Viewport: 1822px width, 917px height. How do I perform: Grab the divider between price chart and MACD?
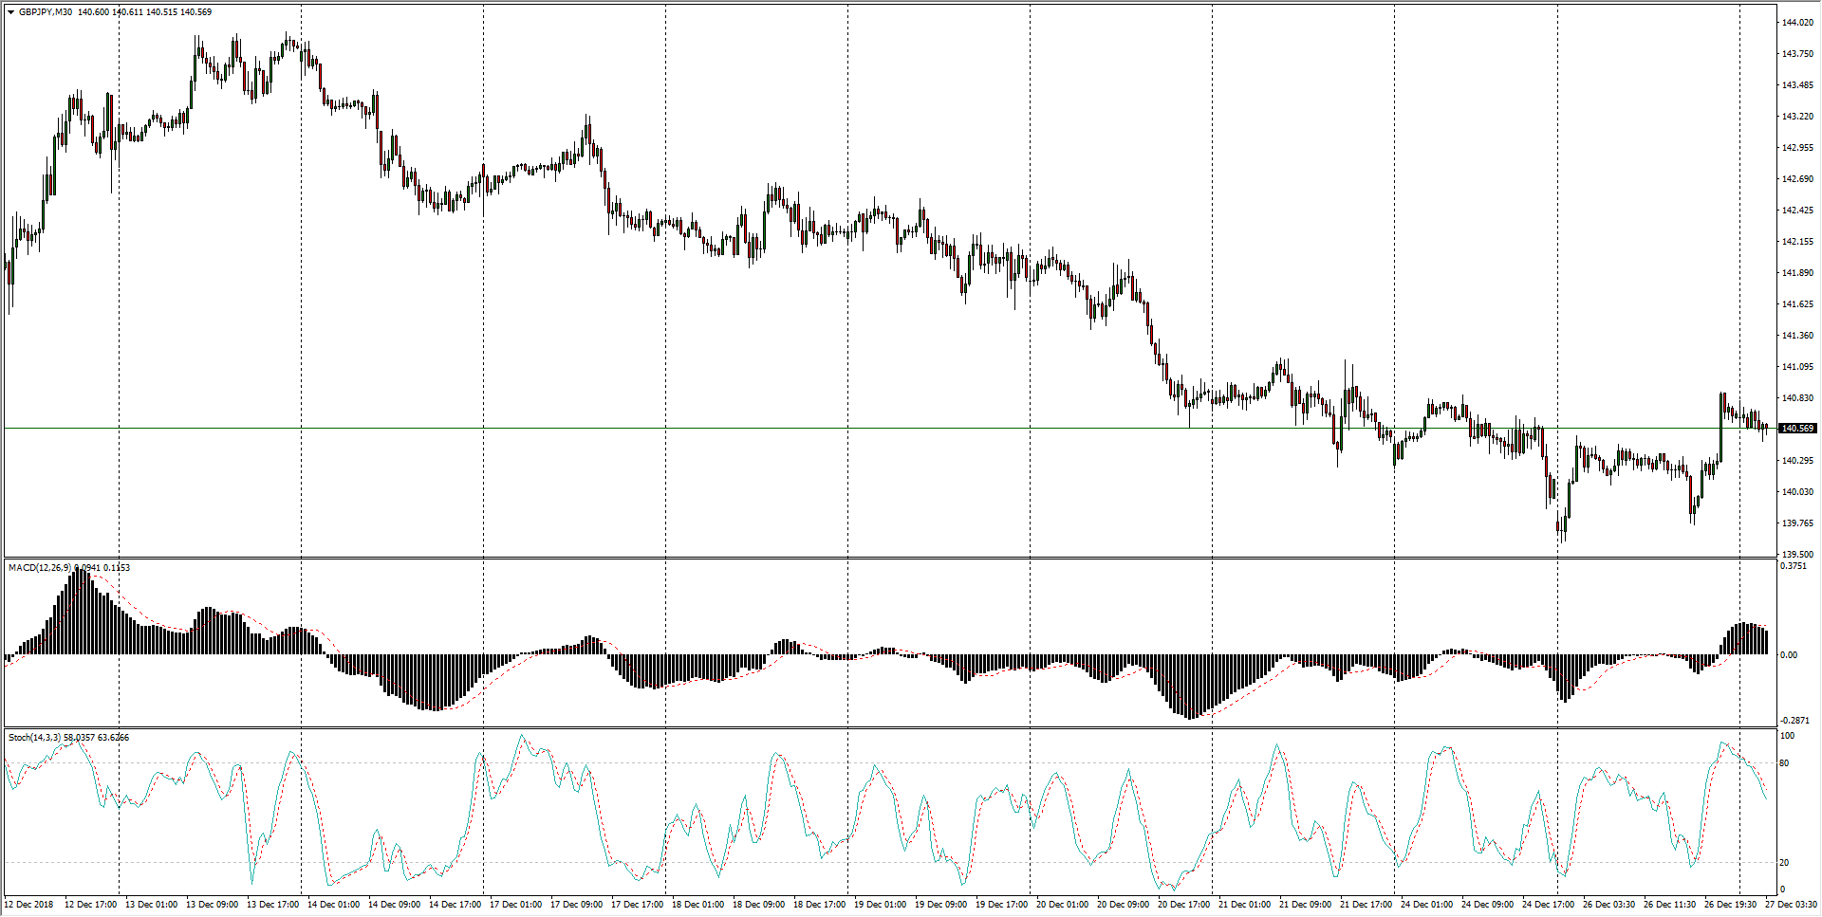tap(888, 558)
